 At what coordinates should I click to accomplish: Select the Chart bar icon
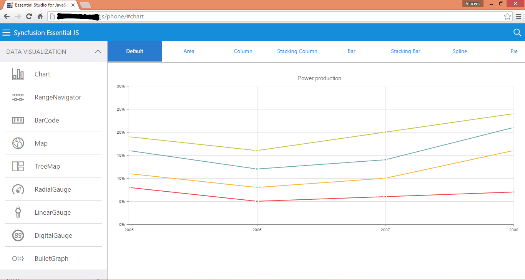click(18, 74)
